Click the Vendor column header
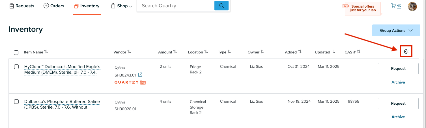The image size is (426, 128). click(x=120, y=52)
